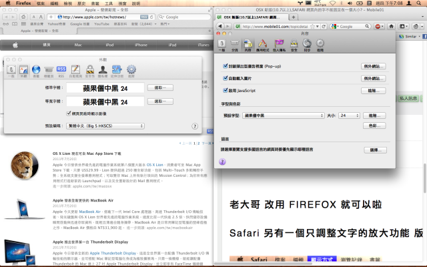Open Extensions pane in Safari preferences
Screen dimensions: 427x267
[117, 71]
